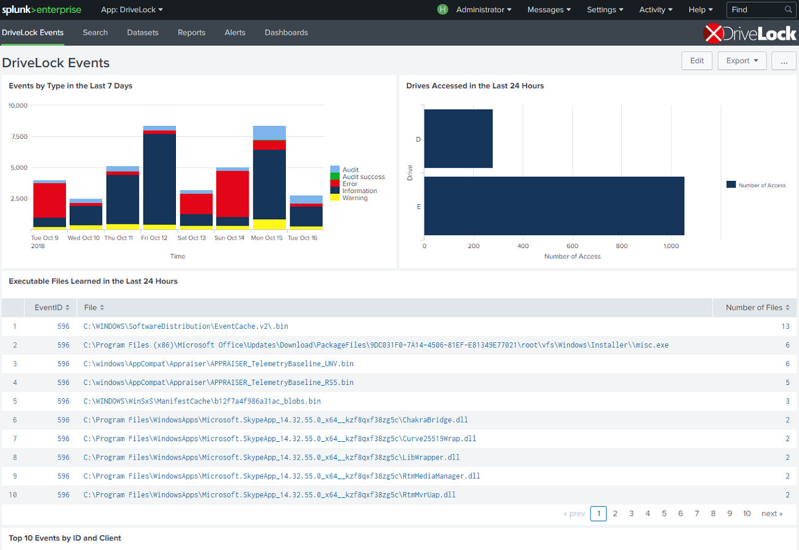
Task: Switch to DriveLock Events tab
Action: [33, 32]
